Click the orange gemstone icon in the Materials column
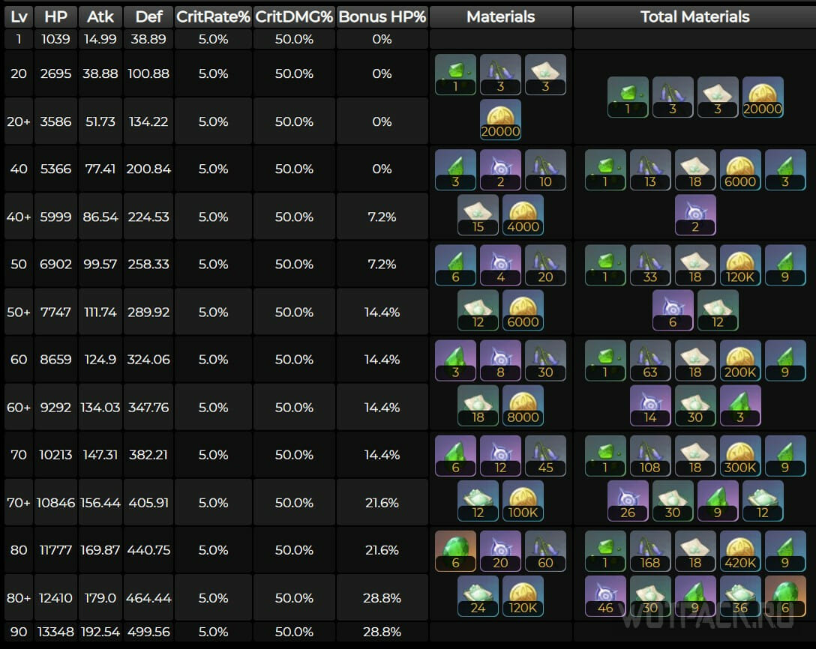Viewport: 816px width, 649px height. 455,551
